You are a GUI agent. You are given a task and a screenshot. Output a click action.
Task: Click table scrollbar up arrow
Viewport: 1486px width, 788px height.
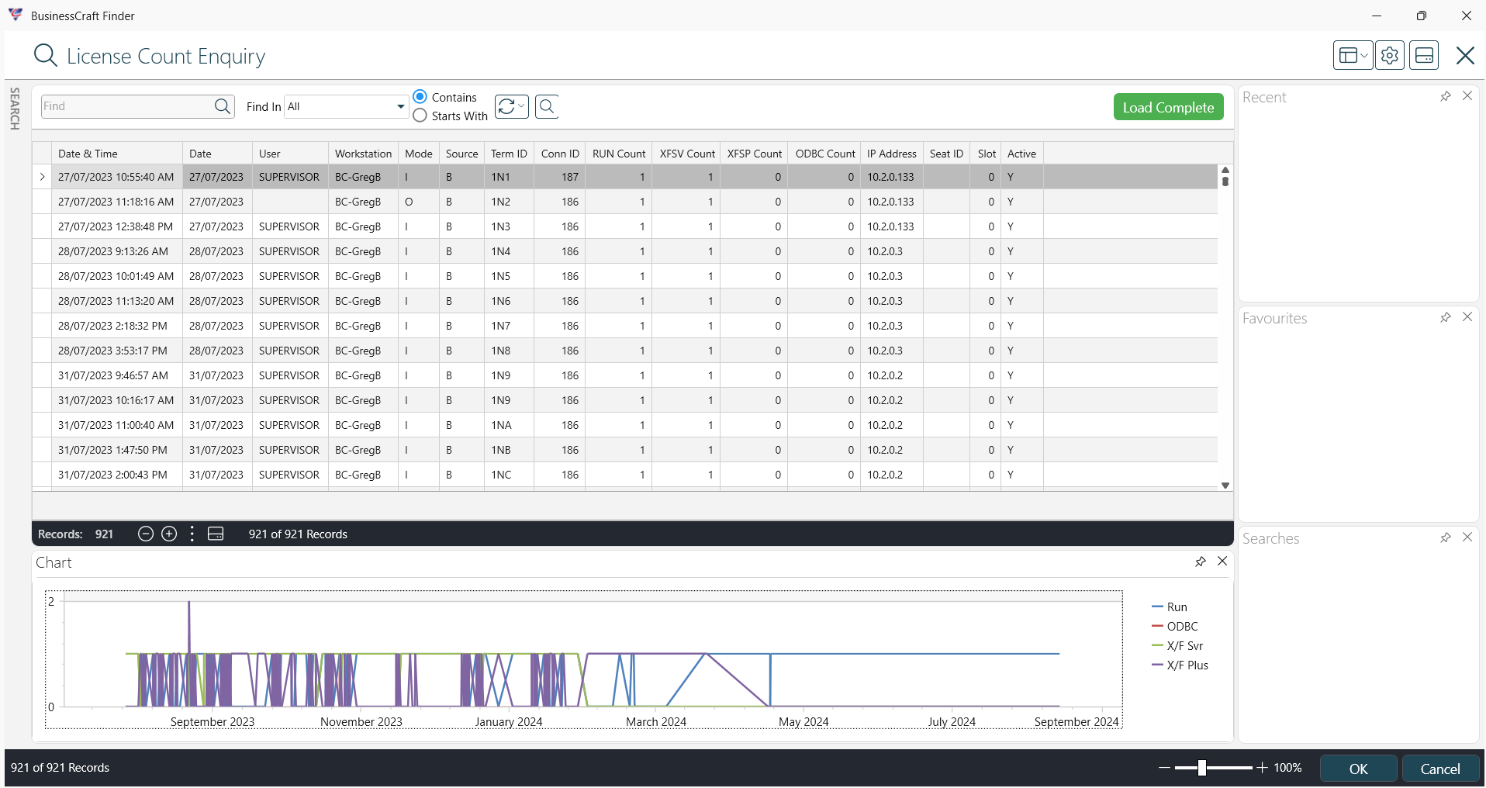click(1225, 170)
